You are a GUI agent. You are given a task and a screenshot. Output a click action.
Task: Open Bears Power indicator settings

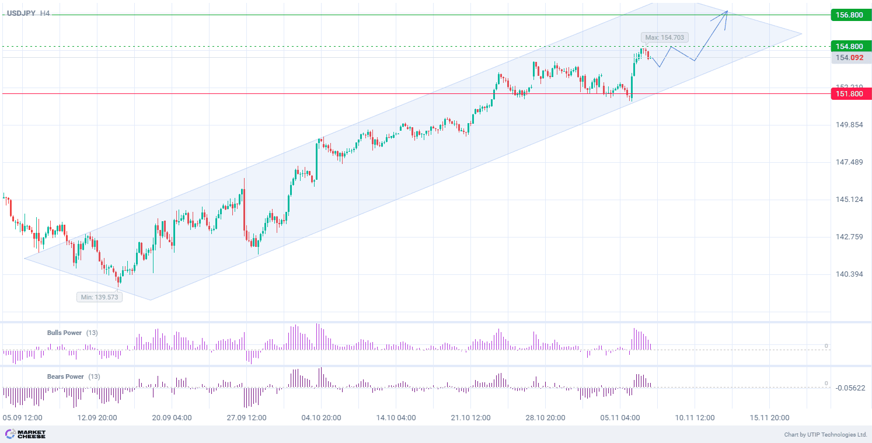click(65, 376)
